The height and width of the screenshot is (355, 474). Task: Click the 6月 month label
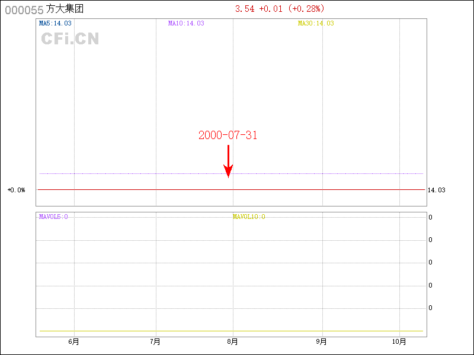(x=73, y=341)
